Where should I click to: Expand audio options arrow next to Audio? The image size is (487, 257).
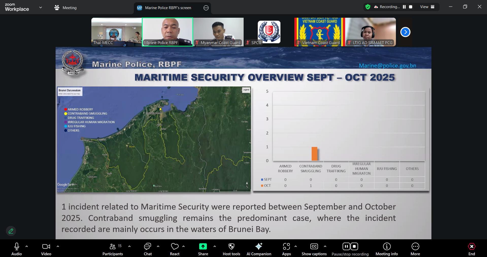(27, 246)
